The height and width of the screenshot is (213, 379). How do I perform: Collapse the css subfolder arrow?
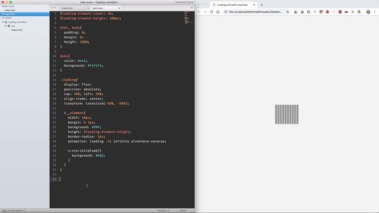(6, 26)
